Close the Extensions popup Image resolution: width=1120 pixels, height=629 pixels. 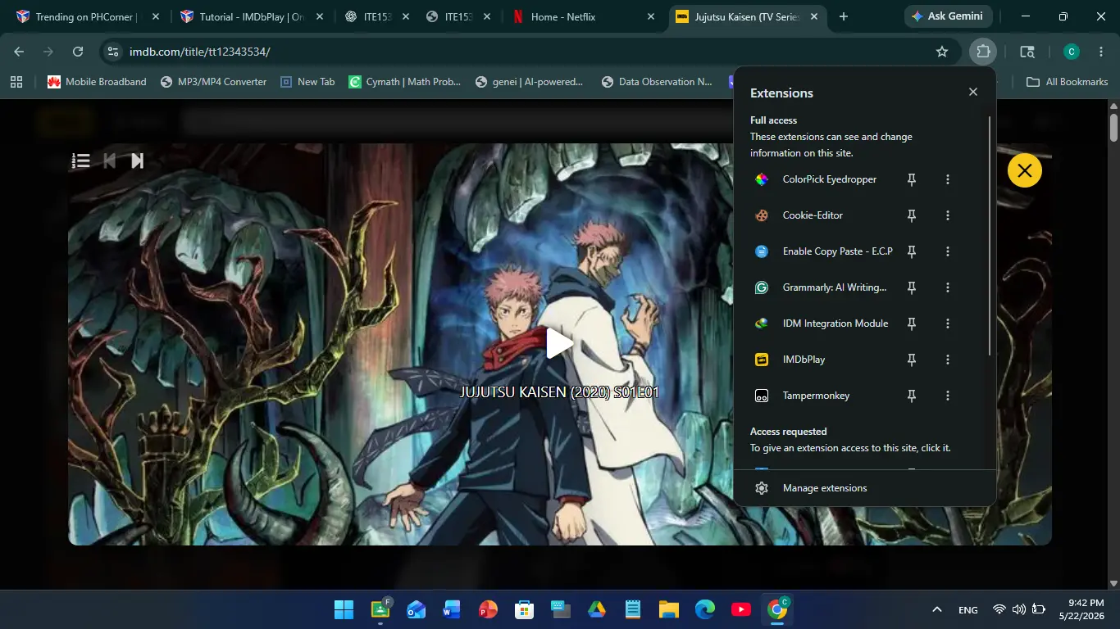click(973, 92)
